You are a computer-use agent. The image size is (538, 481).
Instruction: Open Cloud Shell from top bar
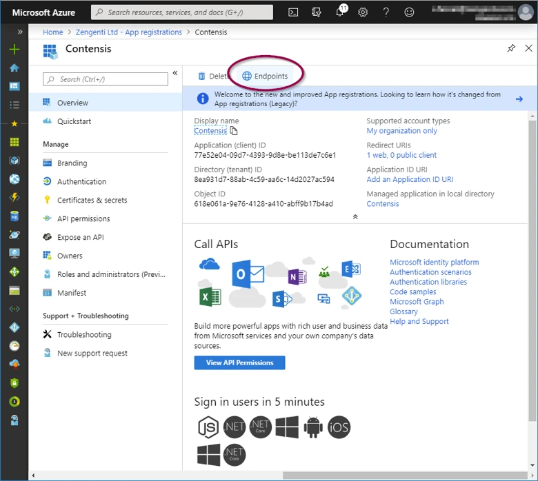(x=293, y=12)
